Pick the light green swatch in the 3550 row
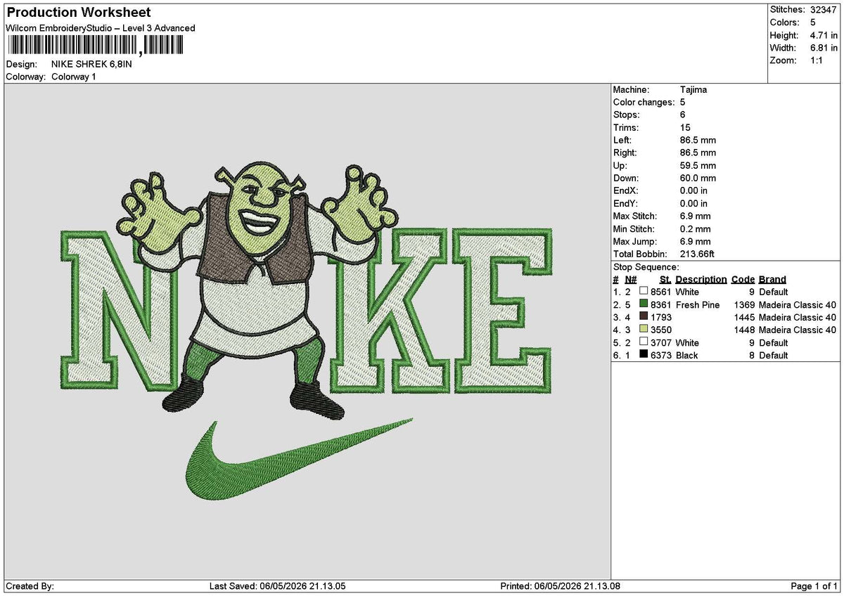 pyautogui.click(x=644, y=330)
